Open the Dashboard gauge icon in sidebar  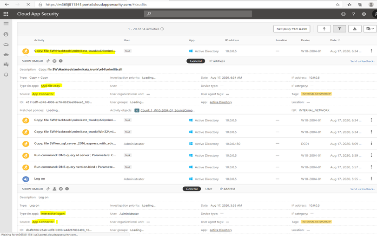click(x=6, y=34)
